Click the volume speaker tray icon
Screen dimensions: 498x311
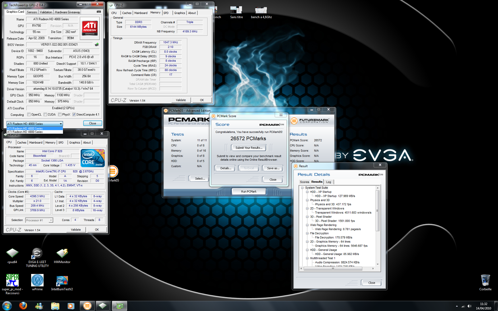click(469, 306)
